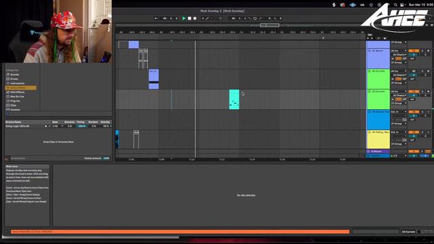The width and height of the screenshot is (434, 244).
Task: Open the All Ins dropdown on 02 Current
Action: click(x=399, y=71)
